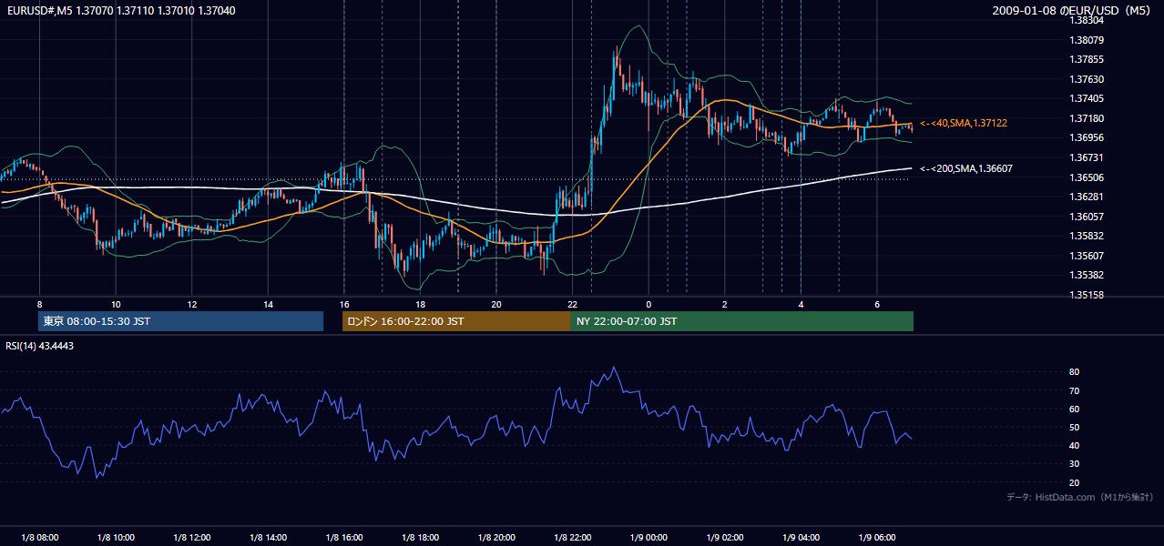Click price axis value 1.37630
The width and height of the screenshot is (1164, 546).
1087,80
